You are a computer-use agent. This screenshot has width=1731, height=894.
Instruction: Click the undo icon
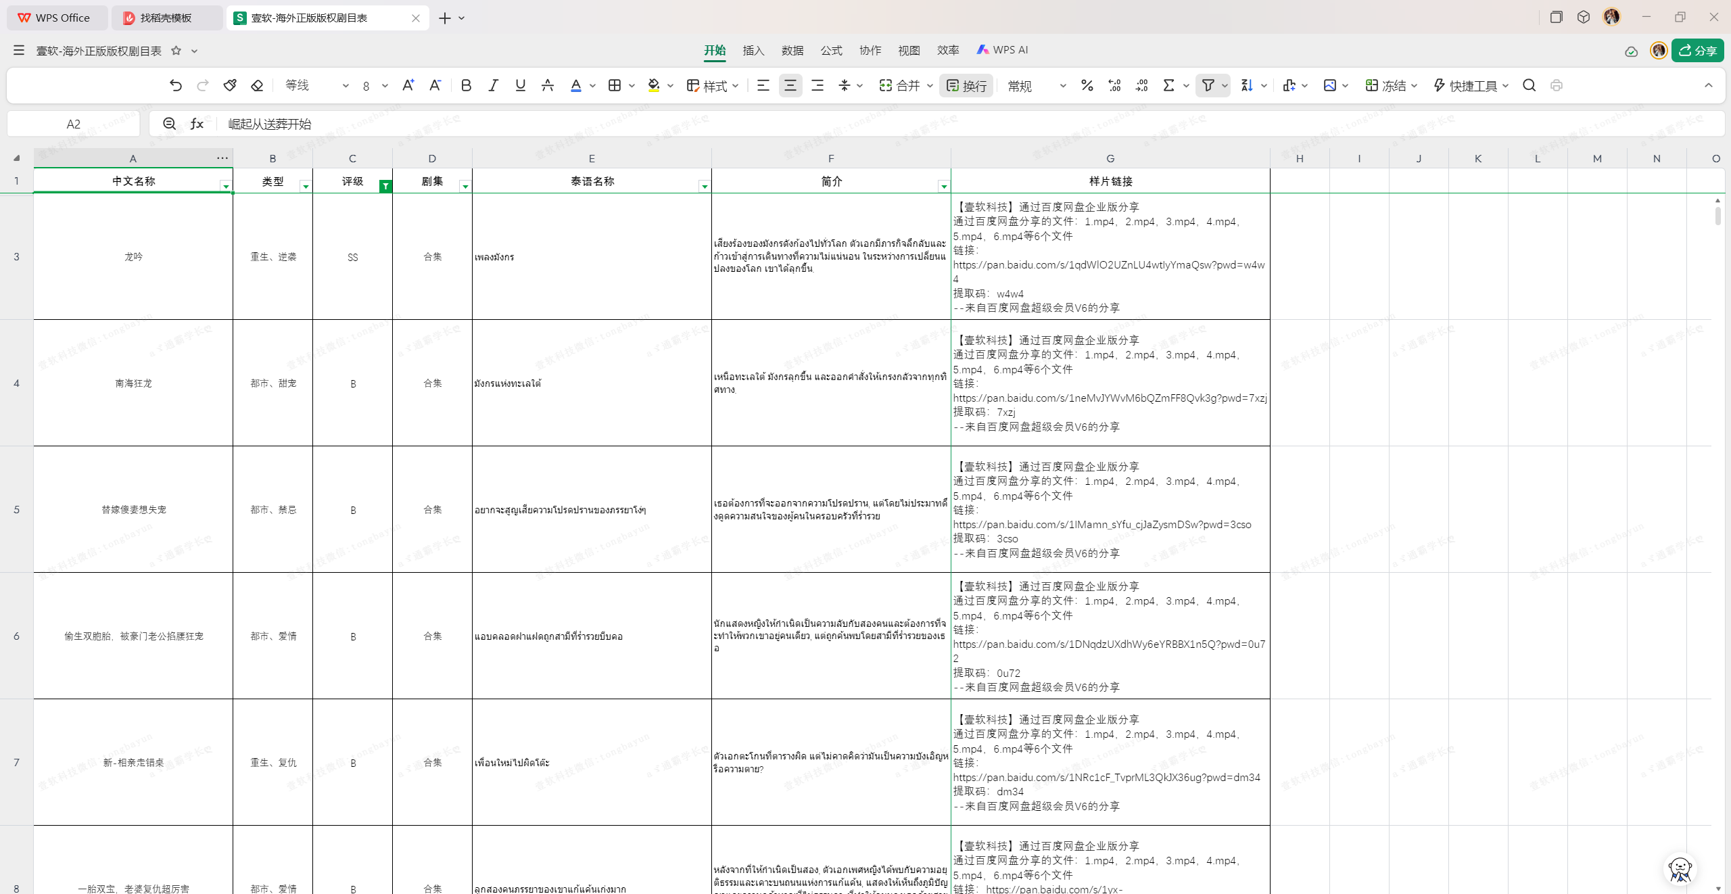(176, 85)
